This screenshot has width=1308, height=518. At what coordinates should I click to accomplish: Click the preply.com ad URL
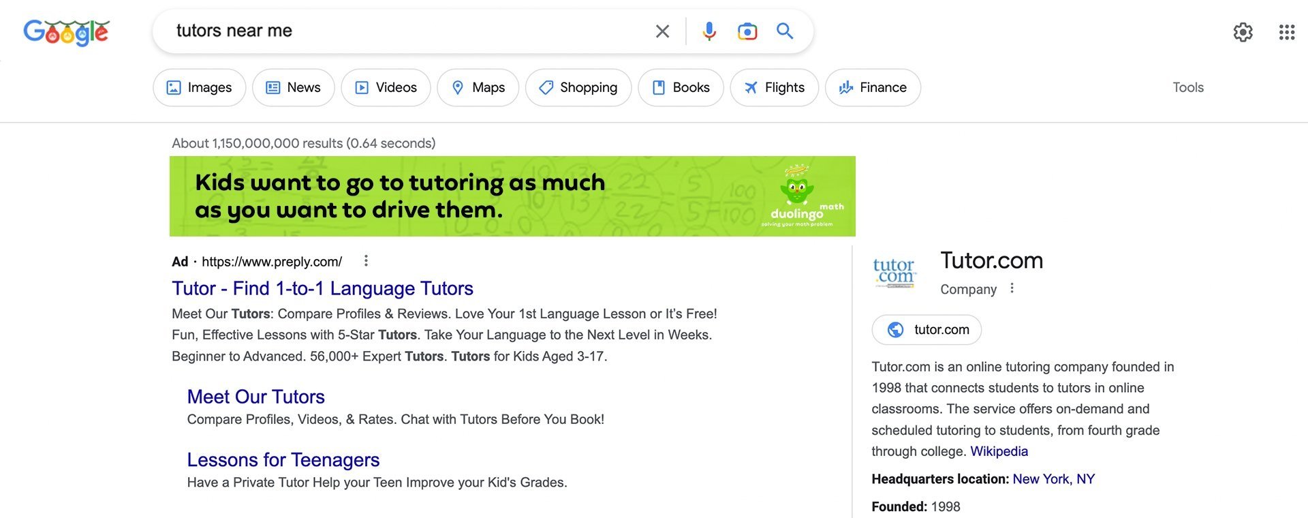pos(272,262)
